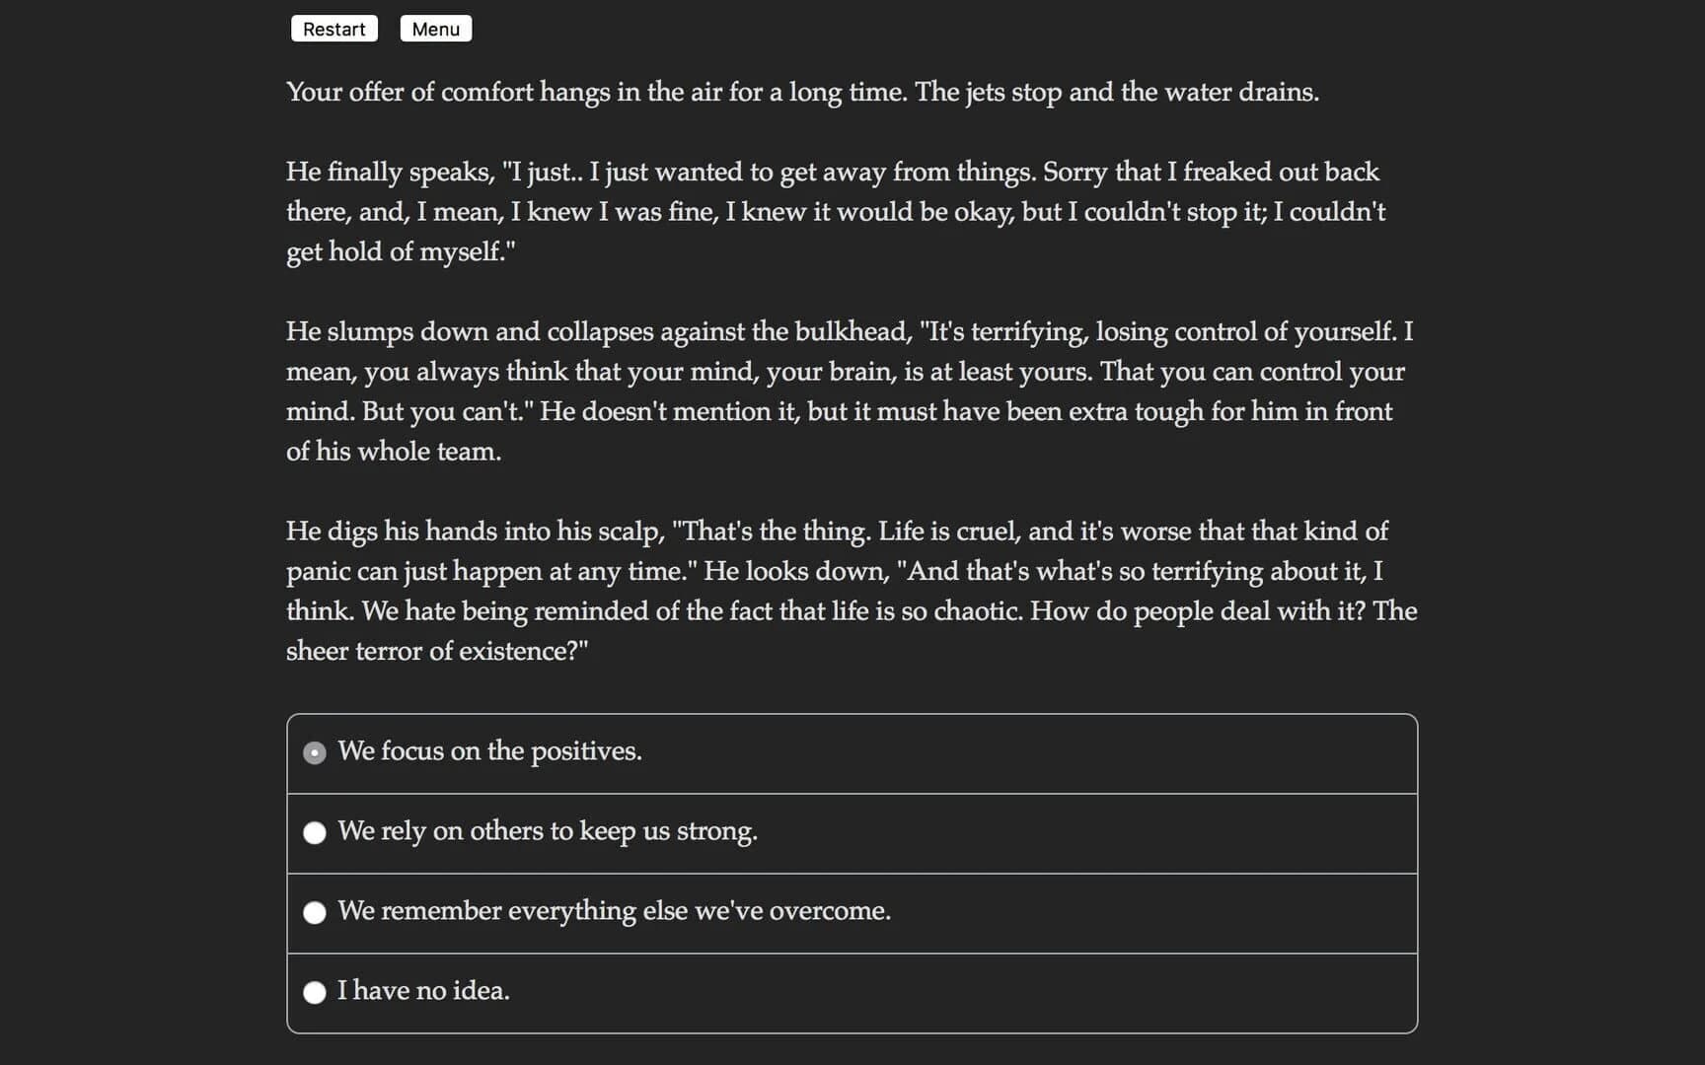
Task: Click the paragraph about terror of existence
Action: coord(851,590)
